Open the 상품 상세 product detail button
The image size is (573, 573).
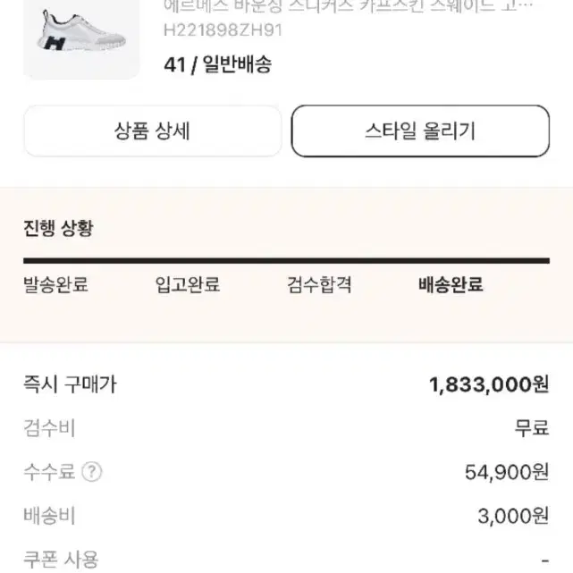coord(152,131)
